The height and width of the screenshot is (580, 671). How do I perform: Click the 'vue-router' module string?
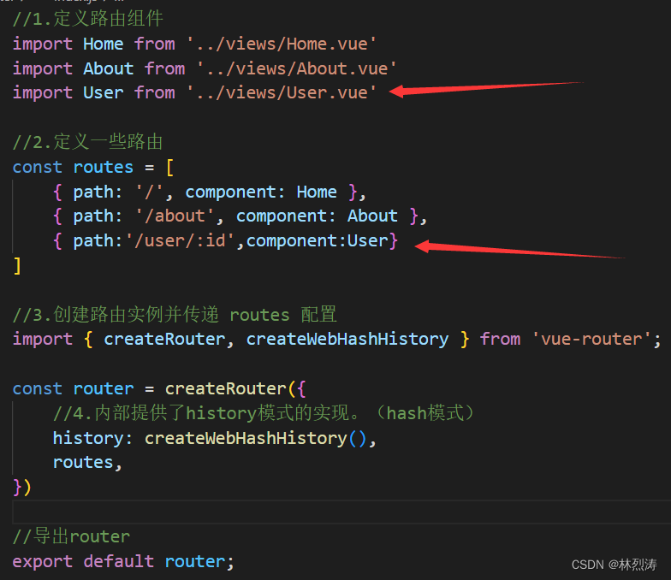[591, 339]
